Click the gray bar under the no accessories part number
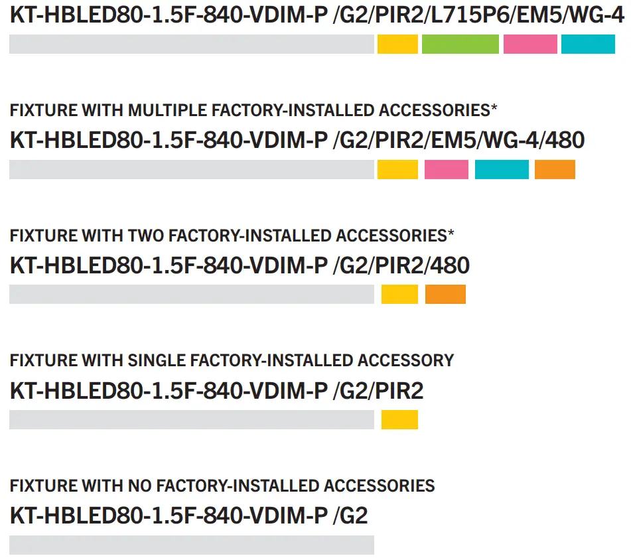631x558 pixels. click(x=192, y=545)
